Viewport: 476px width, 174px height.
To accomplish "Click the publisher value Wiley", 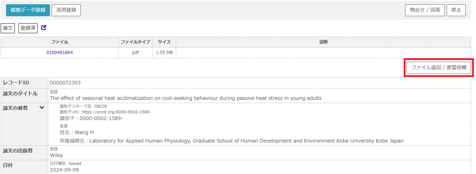I will pyautogui.click(x=56, y=155).
